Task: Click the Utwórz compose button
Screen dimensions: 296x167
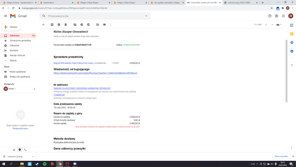Action: pos(11,27)
